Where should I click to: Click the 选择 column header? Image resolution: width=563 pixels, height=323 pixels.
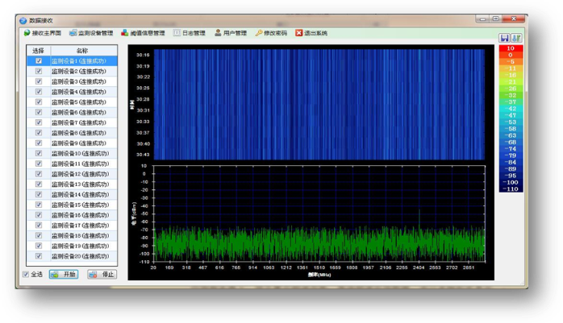point(39,51)
